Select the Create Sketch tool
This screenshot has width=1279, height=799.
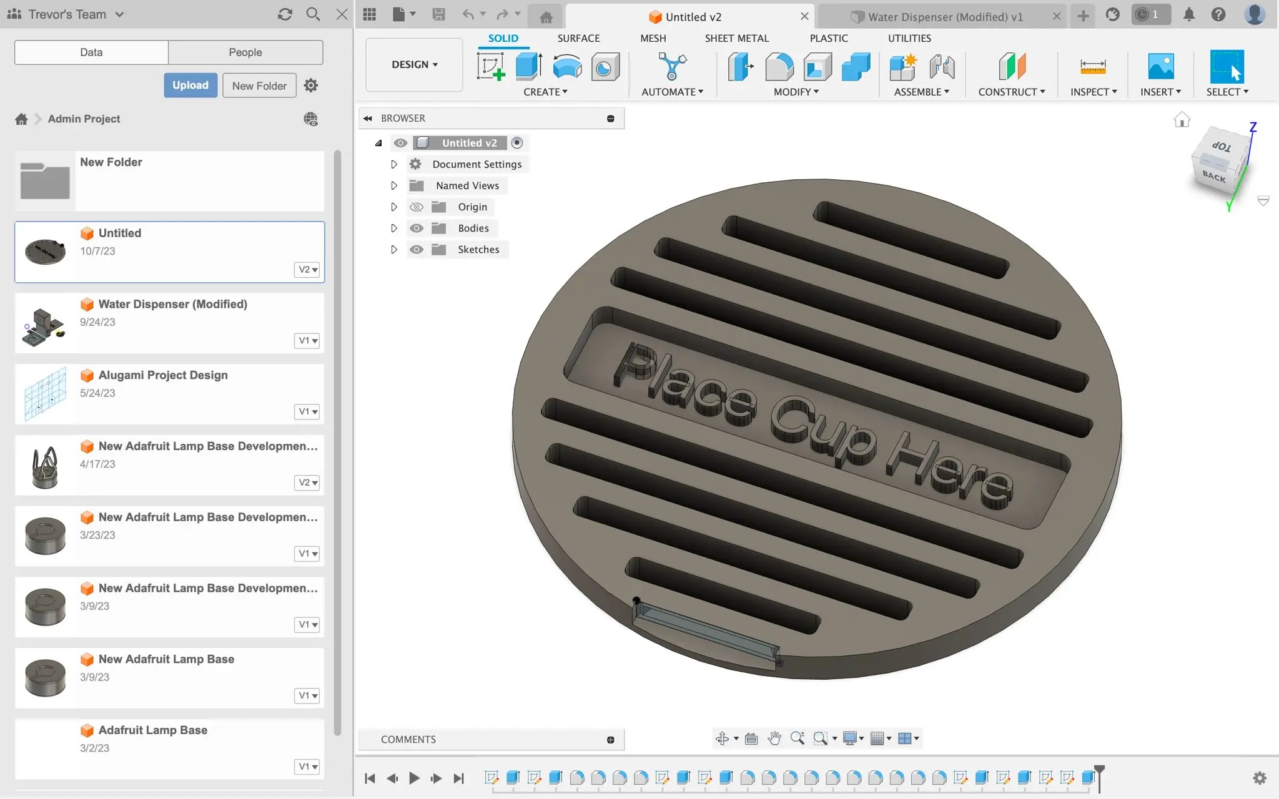(491, 67)
